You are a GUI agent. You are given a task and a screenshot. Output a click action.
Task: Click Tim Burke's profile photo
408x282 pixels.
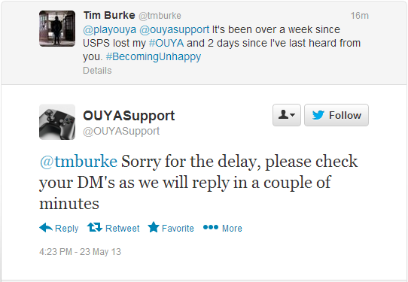tap(57, 29)
